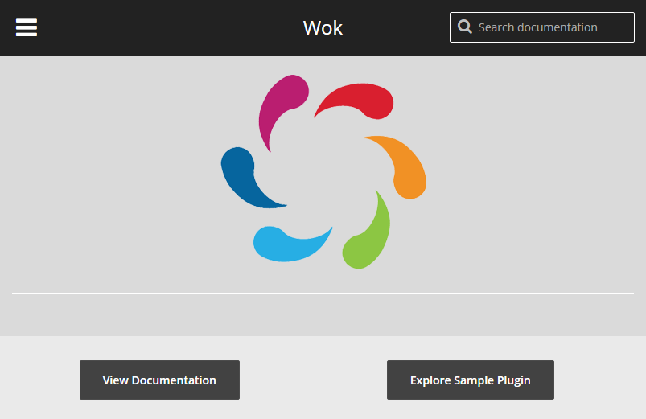646x419 pixels.
Task: Click the letter W in the Wok title
Action: pos(312,27)
